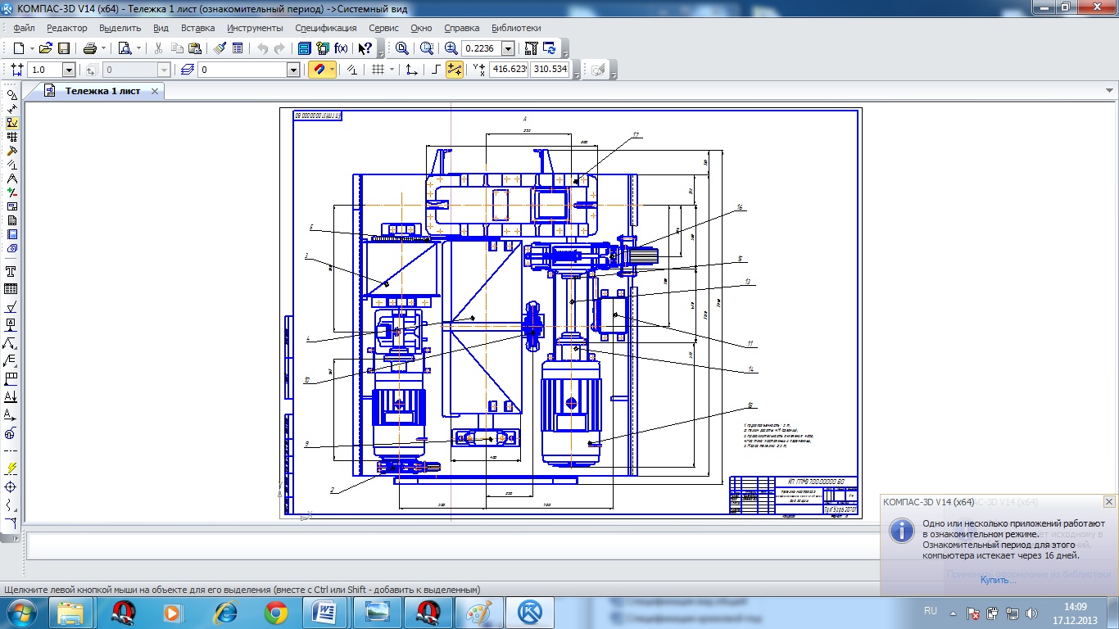Click the Купить... link in notification
The height and width of the screenshot is (629, 1119).
point(998,580)
